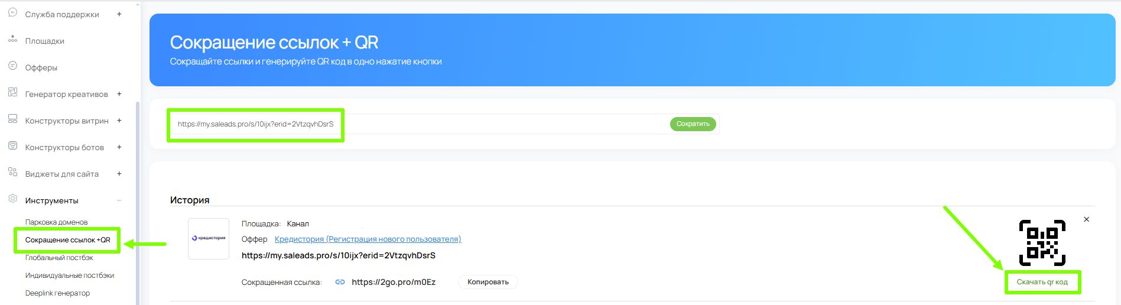Open Глобальный постбэк menu item
This screenshot has width=1121, height=305.
(x=59, y=258)
